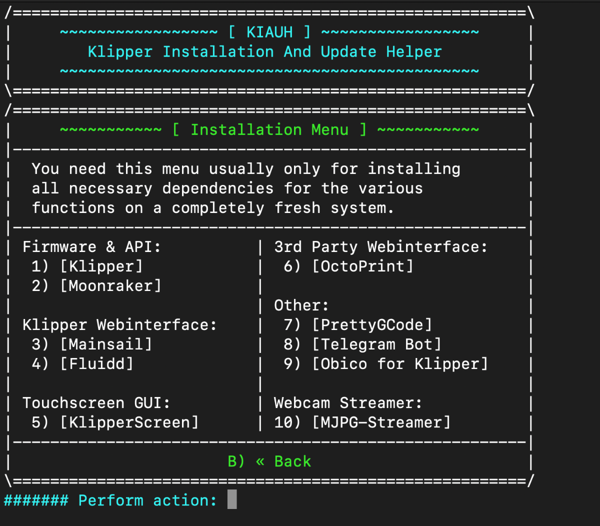Click the 'Firmware & API:' heading
Screen dimensions: 600x526
click(92, 246)
